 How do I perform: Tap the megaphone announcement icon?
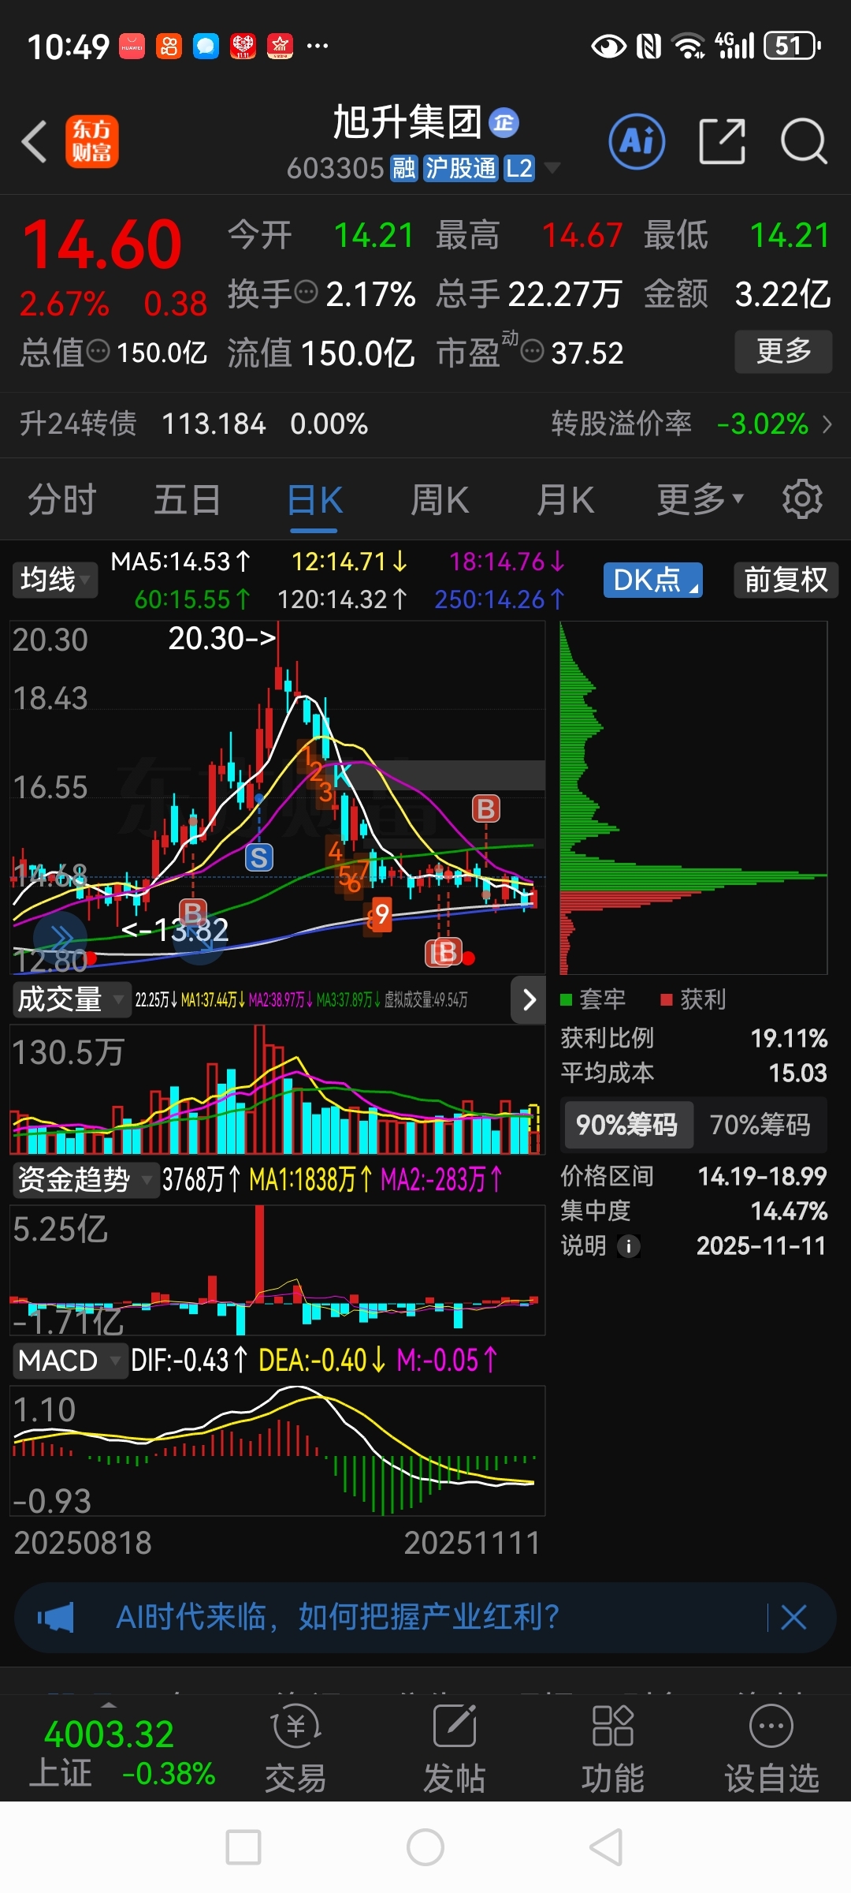point(56,1618)
